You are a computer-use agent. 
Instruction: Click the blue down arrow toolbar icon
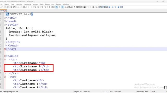click(x=115, y=7)
